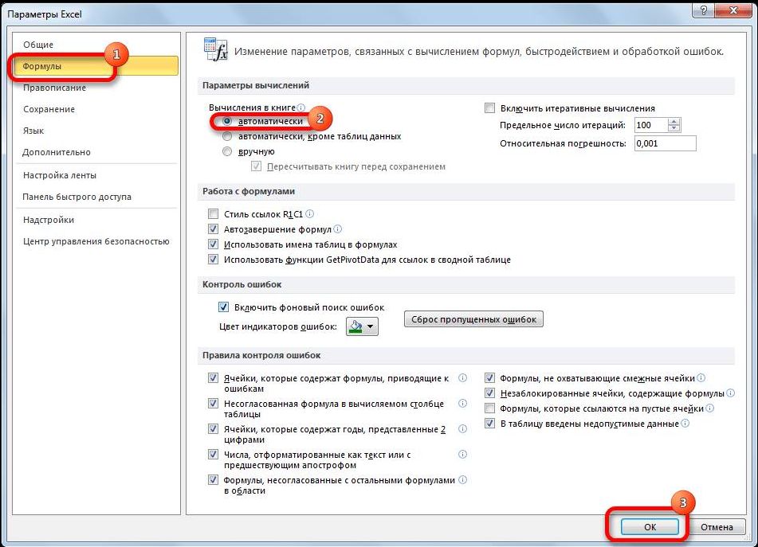Click info icon for Ячейки, приводящие к ошибкам rule
Viewport: 758px width, 547px height.
pyautogui.click(x=462, y=378)
